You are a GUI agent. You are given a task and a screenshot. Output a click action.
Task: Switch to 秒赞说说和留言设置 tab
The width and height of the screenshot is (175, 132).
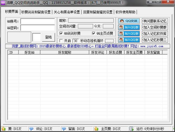(36, 12)
